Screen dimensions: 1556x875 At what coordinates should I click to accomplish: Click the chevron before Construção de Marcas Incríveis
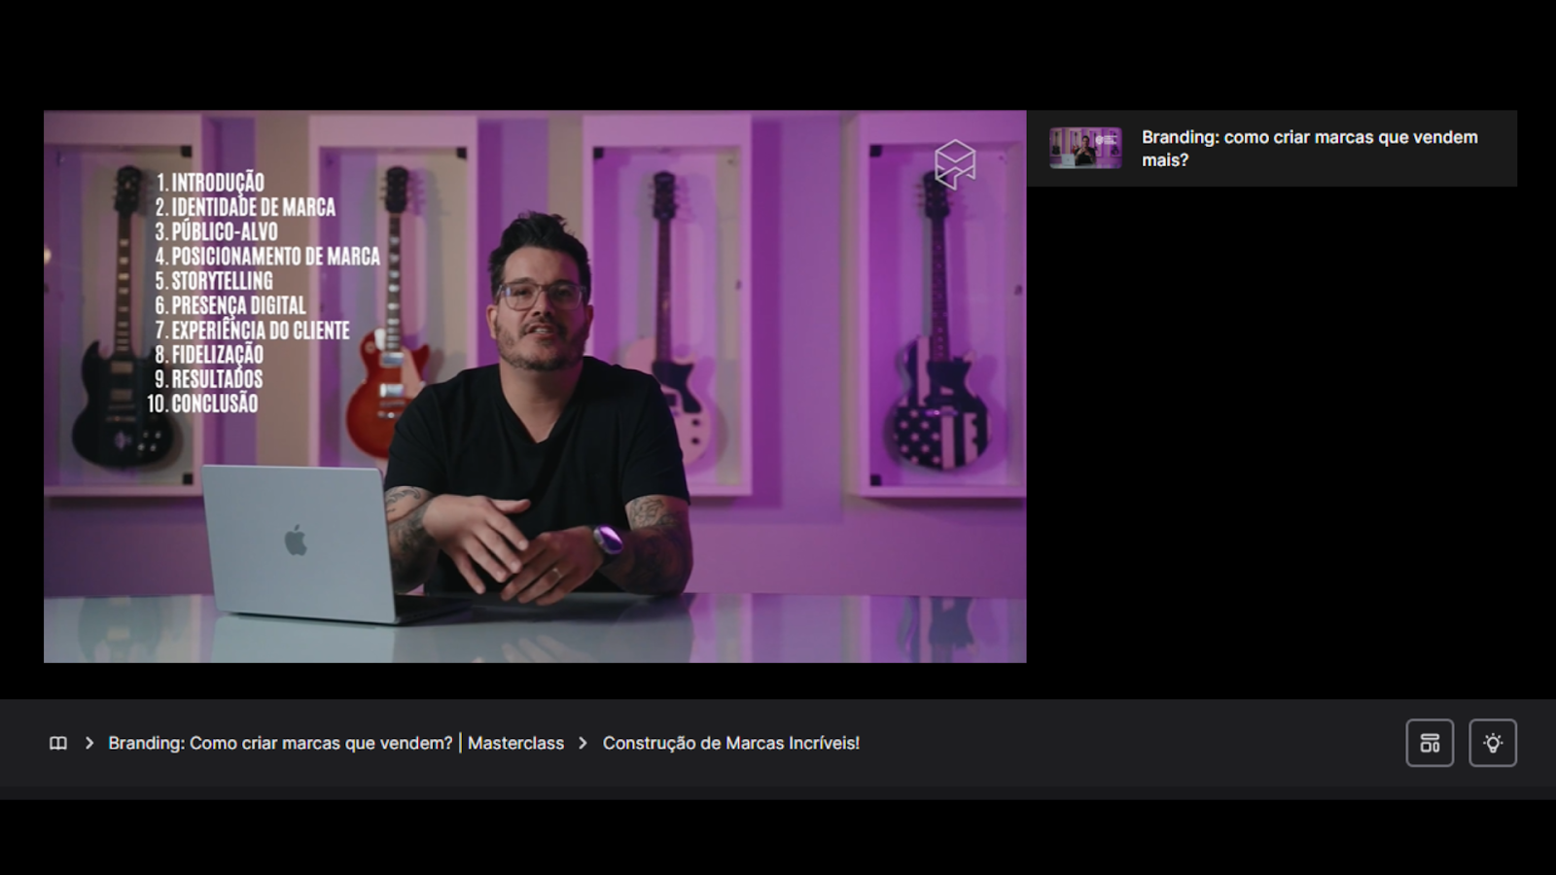click(x=583, y=743)
